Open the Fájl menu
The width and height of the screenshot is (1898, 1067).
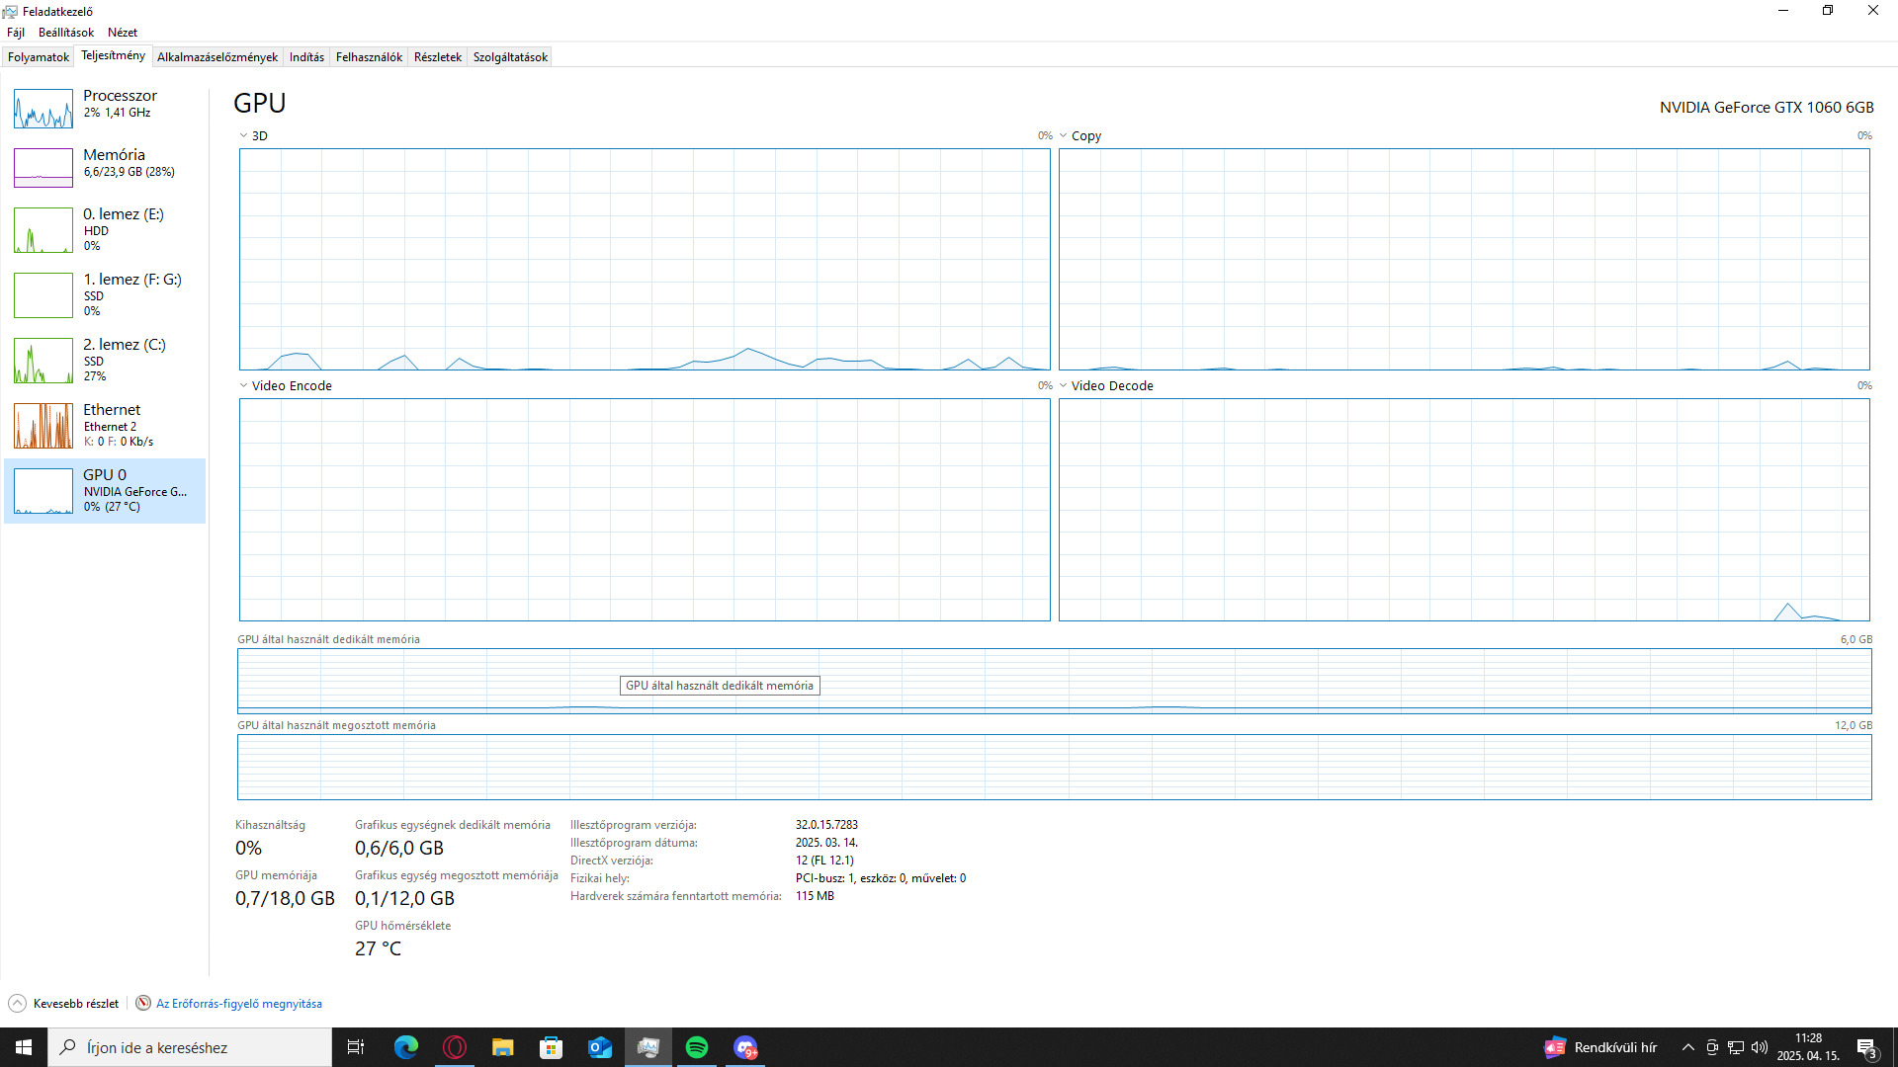coord(16,33)
